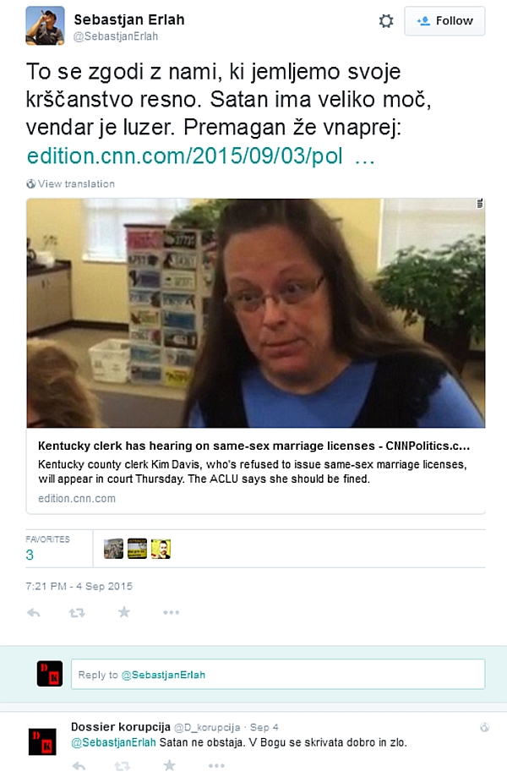Open the first favoriter avatar

coord(113,549)
